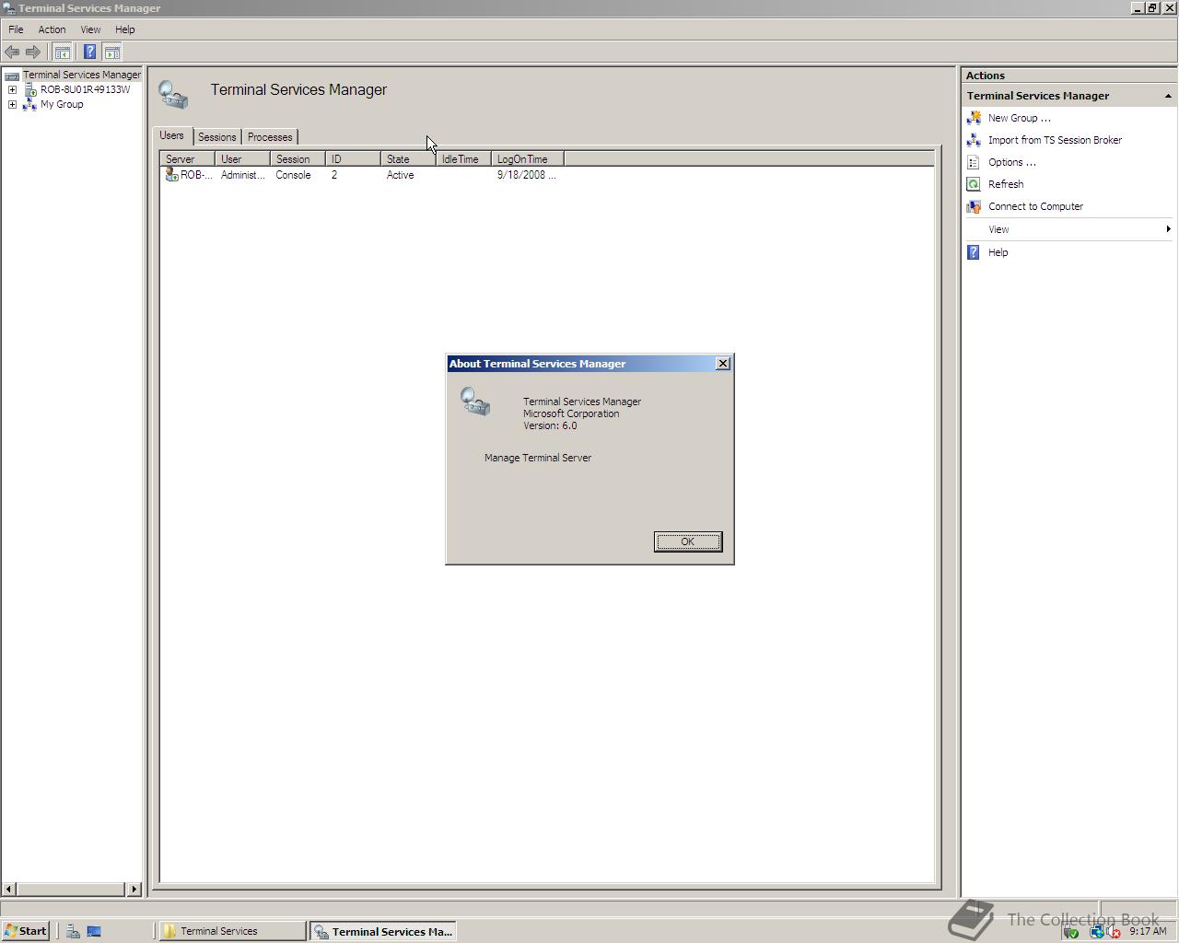Toggle the Show/Hide Console Tree toolbar icon
The width and height of the screenshot is (1179, 943).
(x=62, y=52)
